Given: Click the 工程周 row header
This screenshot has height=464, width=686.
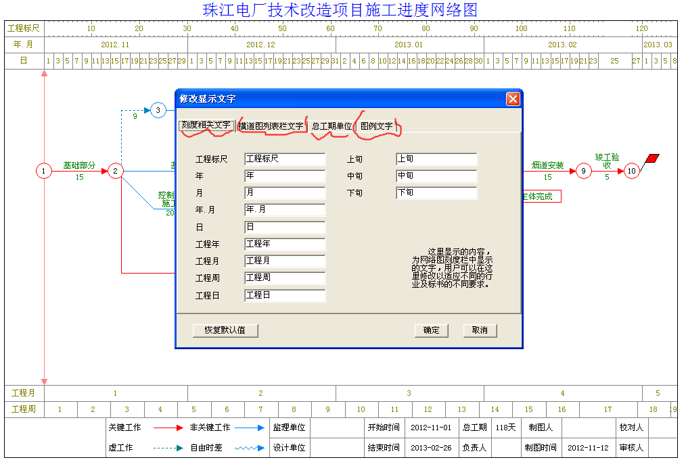Looking at the screenshot, I should click(24, 409).
